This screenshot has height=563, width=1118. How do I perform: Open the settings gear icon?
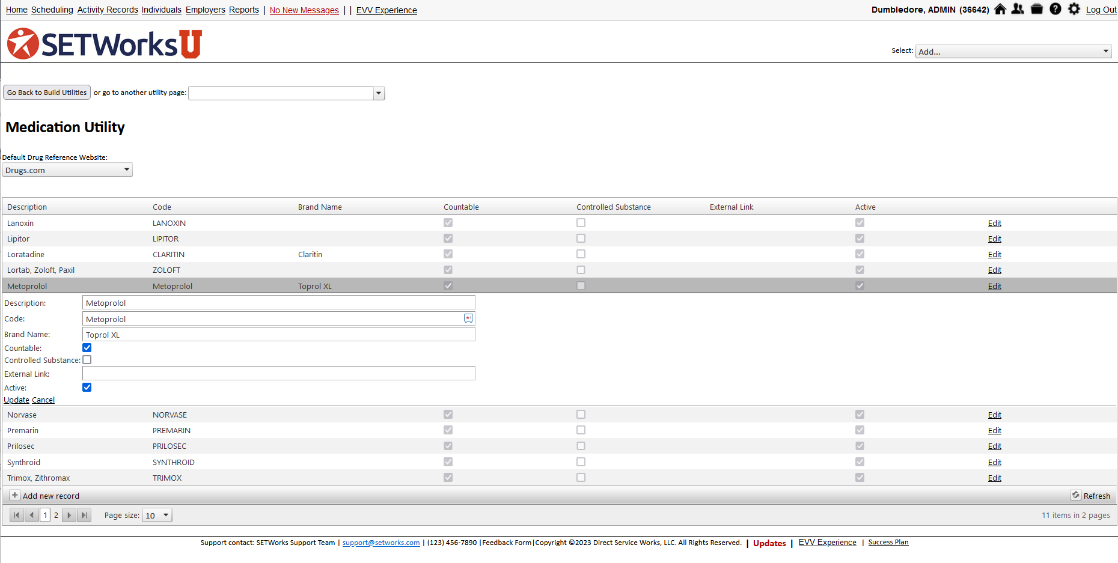pyautogui.click(x=1074, y=9)
